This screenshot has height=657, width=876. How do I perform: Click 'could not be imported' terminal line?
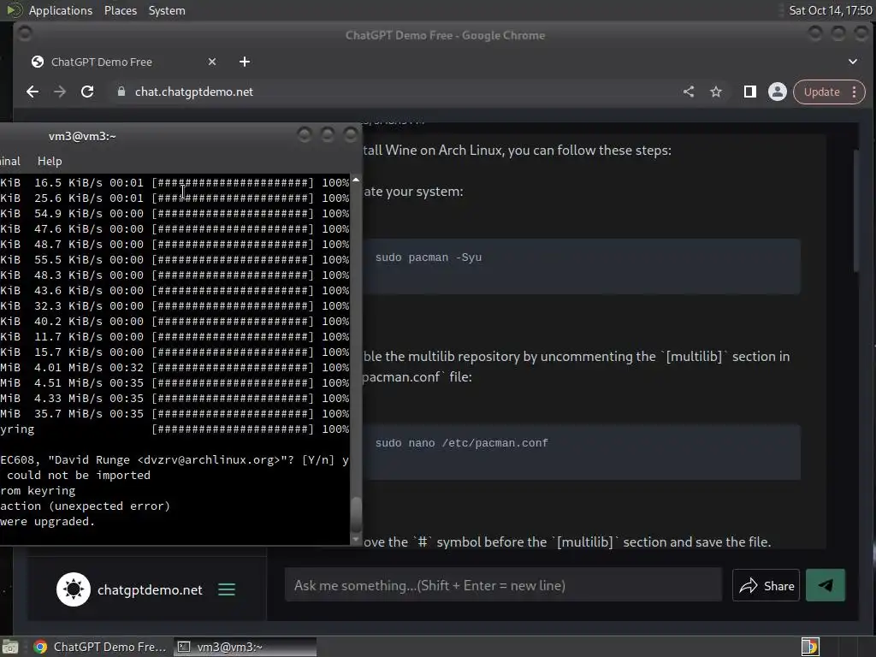pyautogui.click(x=78, y=475)
